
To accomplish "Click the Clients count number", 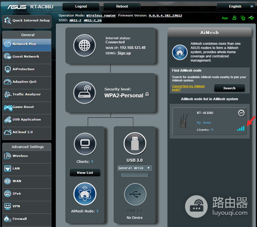I will (92, 161).
